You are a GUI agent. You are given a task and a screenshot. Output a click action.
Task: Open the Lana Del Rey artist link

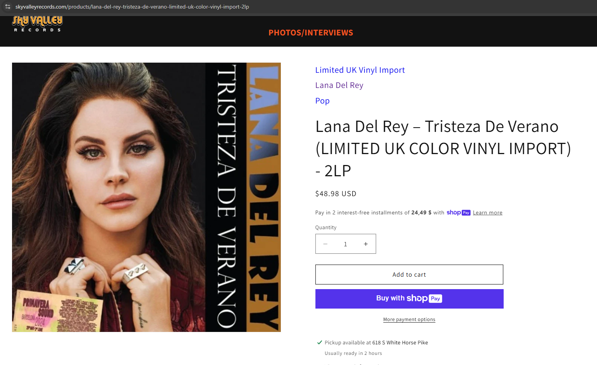[339, 85]
